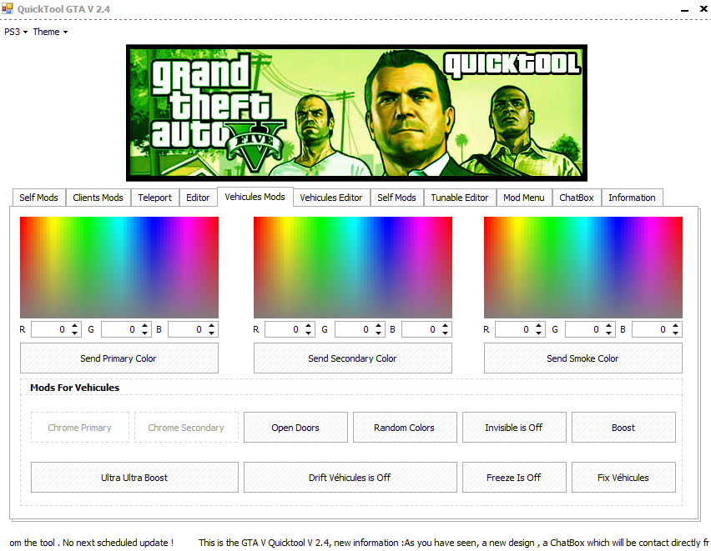Pick a color in smoke color spectrum
The image size is (711, 551).
[x=583, y=268]
